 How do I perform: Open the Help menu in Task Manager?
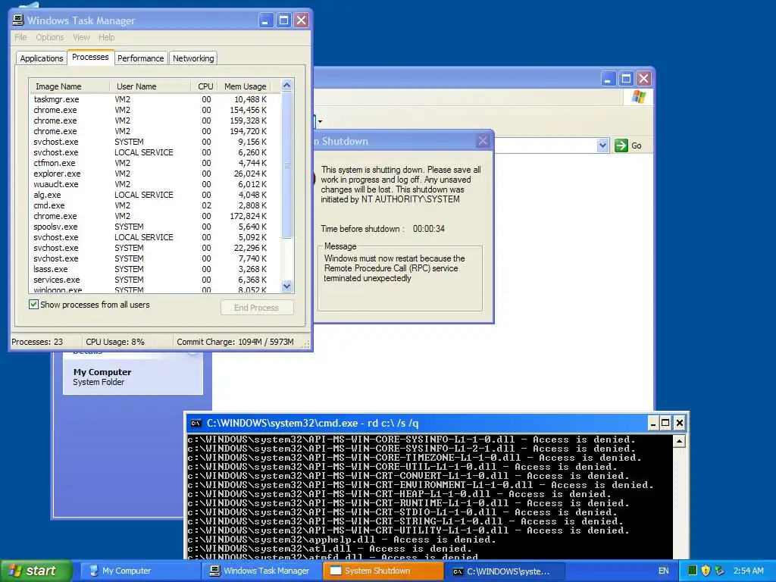tap(106, 37)
